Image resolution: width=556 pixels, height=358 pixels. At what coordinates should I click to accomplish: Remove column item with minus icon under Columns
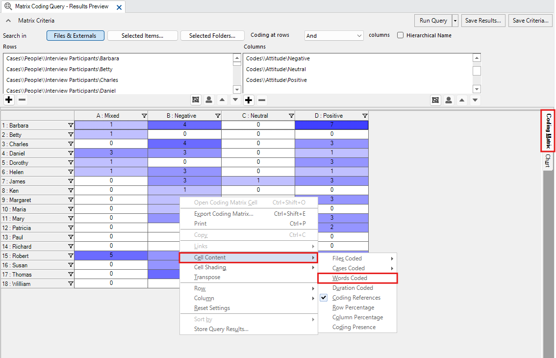[x=262, y=100]
